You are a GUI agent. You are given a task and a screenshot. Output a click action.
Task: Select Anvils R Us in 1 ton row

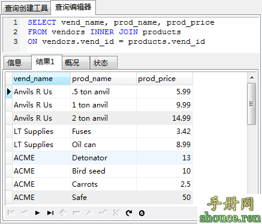[x=41, y=105]
